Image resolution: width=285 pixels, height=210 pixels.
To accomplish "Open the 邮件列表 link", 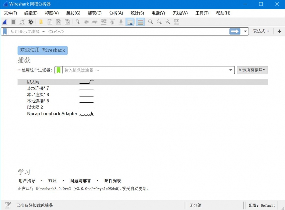I will click(x=112, y=181).
